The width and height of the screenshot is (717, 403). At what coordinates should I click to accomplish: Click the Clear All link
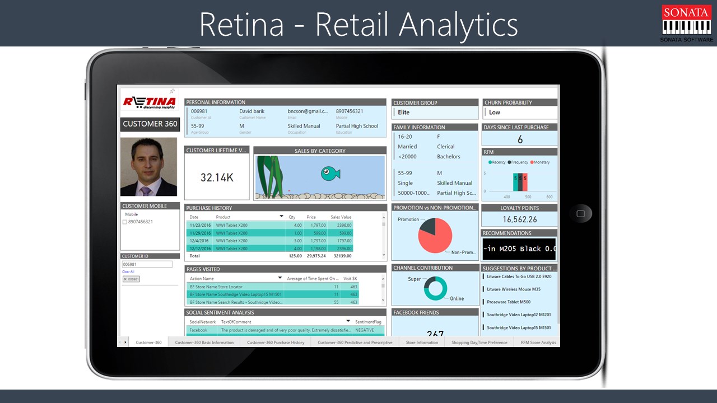point(128,271)
